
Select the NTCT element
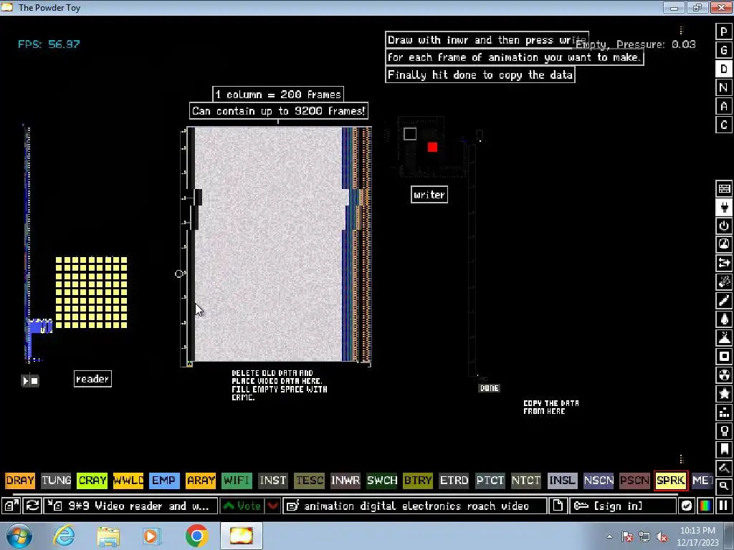[x=526, y=481]
